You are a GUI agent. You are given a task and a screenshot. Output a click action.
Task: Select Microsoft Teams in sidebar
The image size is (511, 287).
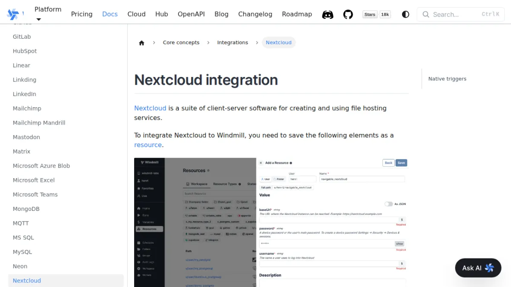click(x=35, y=194)
